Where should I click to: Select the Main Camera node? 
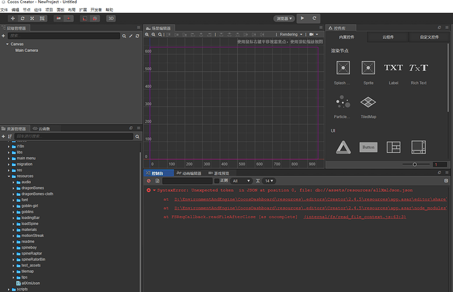(x=26, y=51)
